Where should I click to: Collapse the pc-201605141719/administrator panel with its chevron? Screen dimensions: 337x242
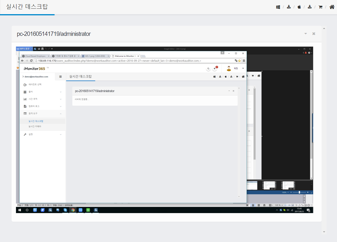pos(306,34)
